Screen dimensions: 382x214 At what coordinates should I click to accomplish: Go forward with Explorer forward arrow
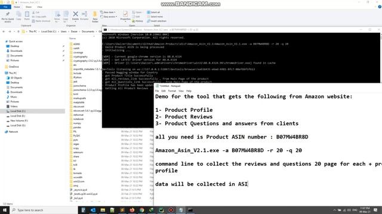pyautogui.click(x=10, y=32)
